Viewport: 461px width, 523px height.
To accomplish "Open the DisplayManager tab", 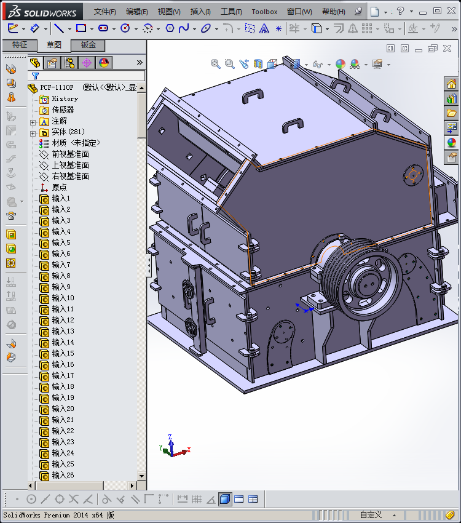I will (104, 63).
